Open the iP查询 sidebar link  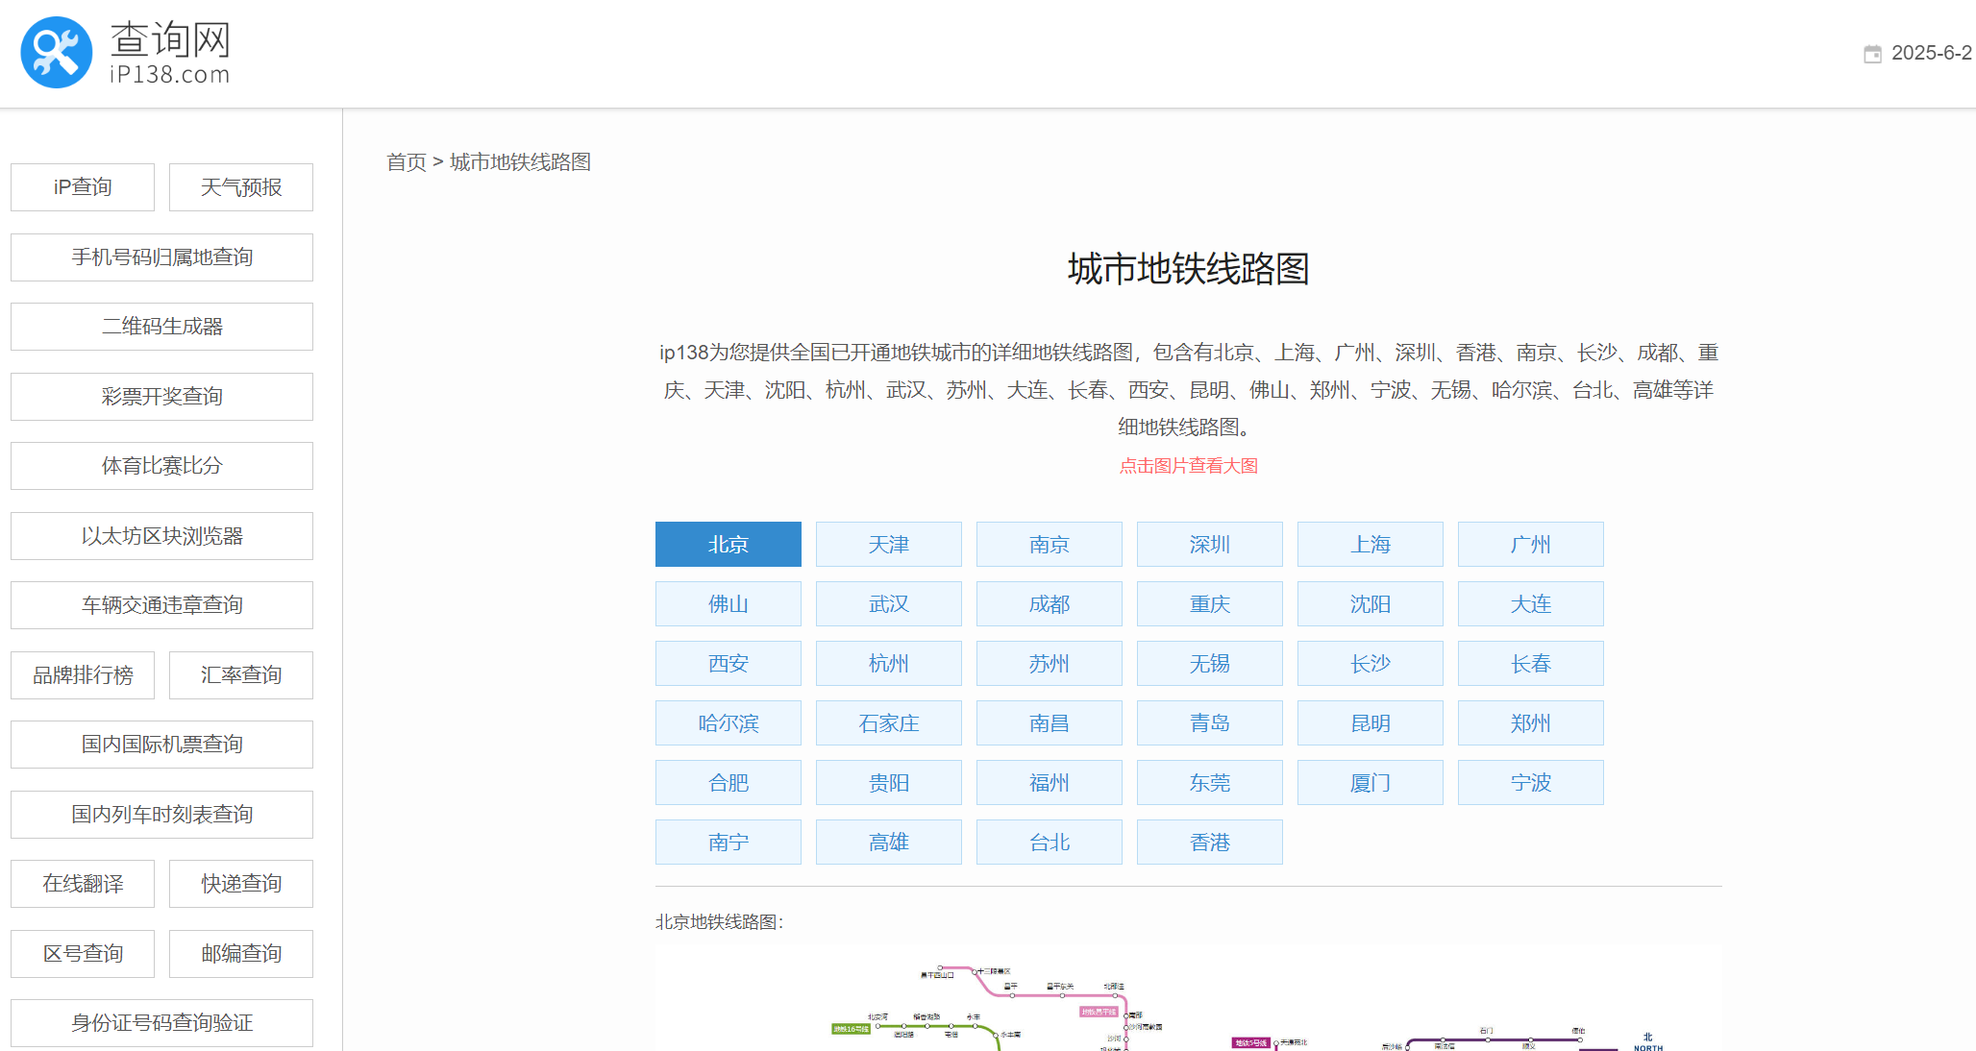pos(83,187)
